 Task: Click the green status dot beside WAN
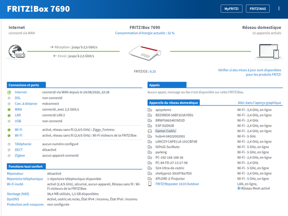[9, 110]
